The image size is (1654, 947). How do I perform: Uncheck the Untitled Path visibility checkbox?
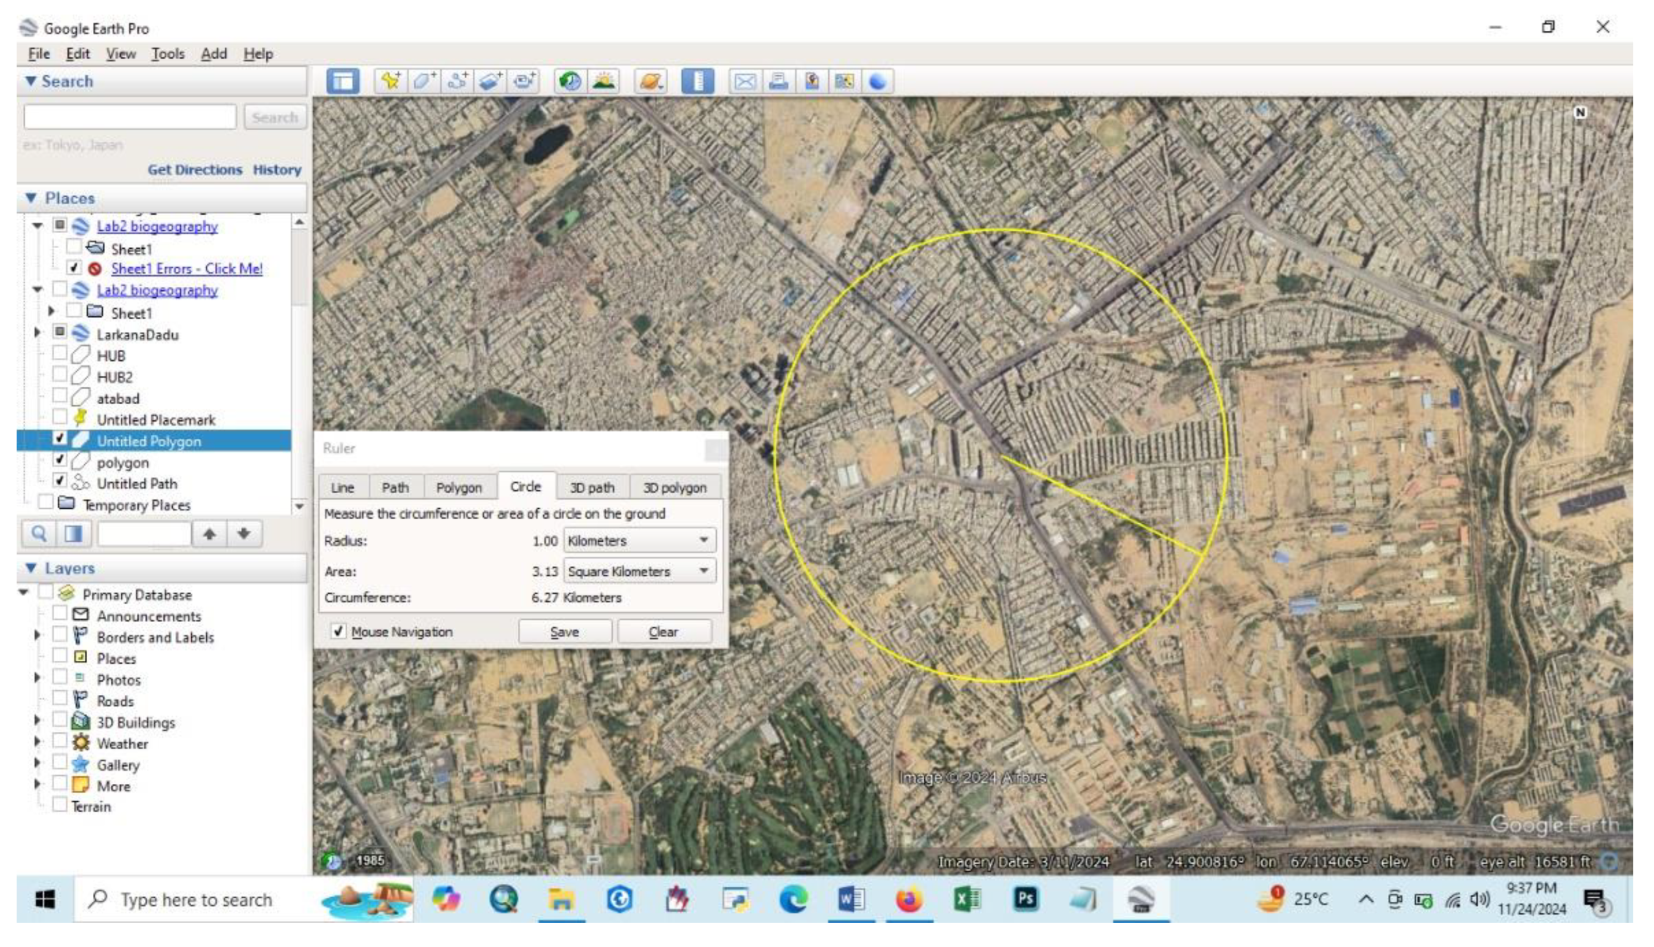click(60, 482)
